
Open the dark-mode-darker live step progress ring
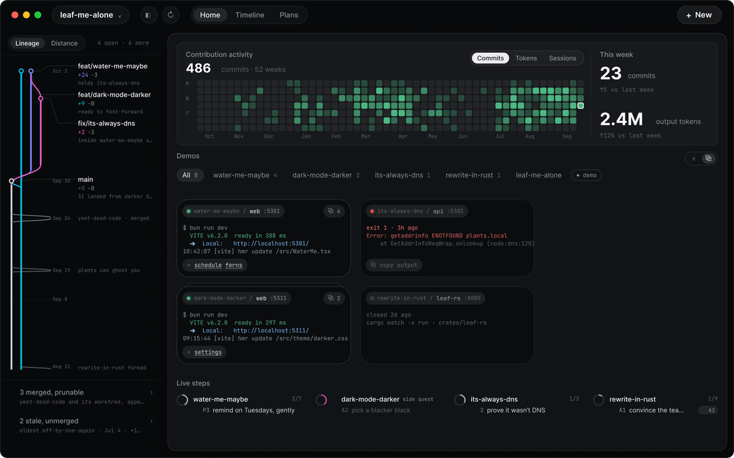pyautogui.click(x=321, y=400)
